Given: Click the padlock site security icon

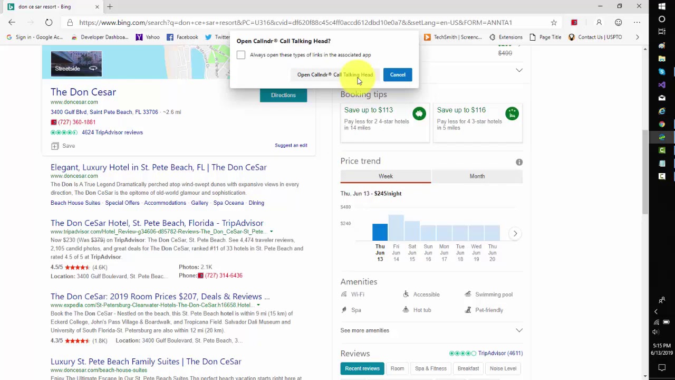Looking at the screenshot, I should 70,23.
